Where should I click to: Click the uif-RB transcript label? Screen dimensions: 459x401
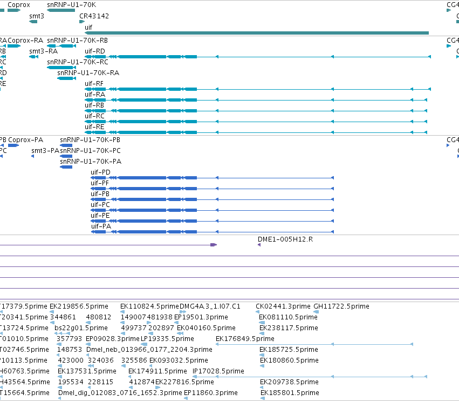coord(94,105)
